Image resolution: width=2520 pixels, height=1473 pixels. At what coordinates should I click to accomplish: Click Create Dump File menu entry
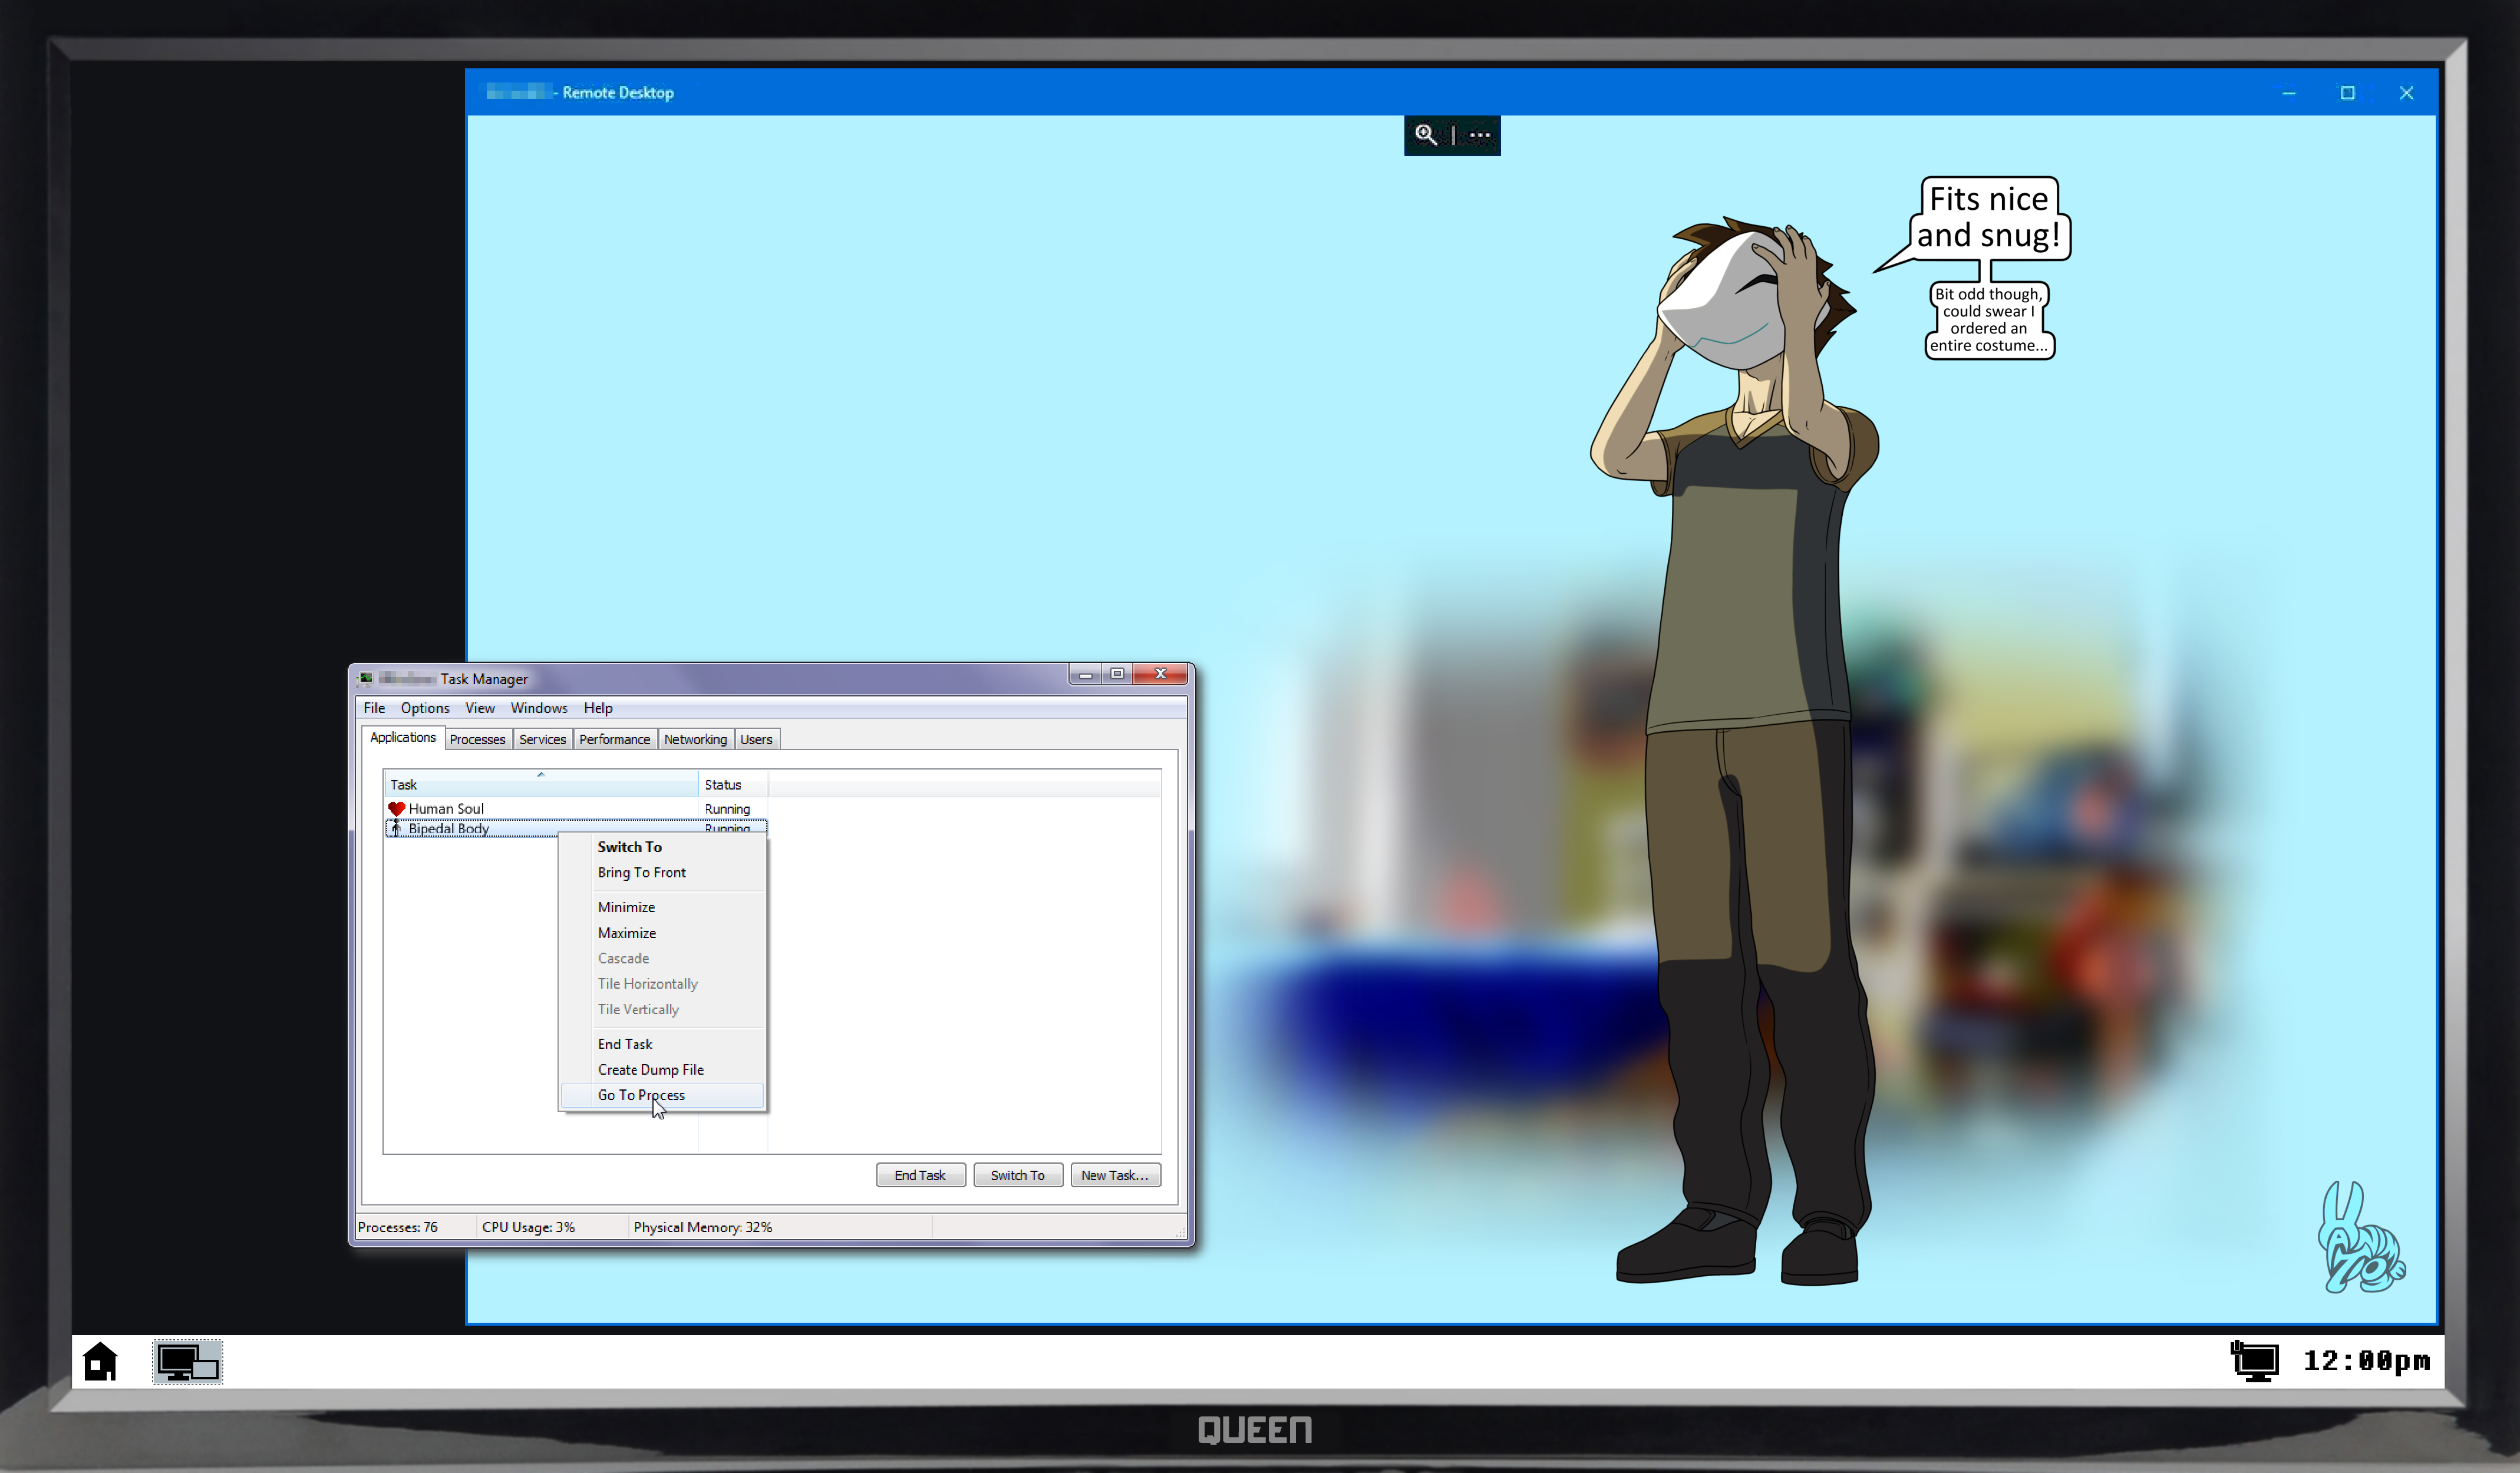650,1070
